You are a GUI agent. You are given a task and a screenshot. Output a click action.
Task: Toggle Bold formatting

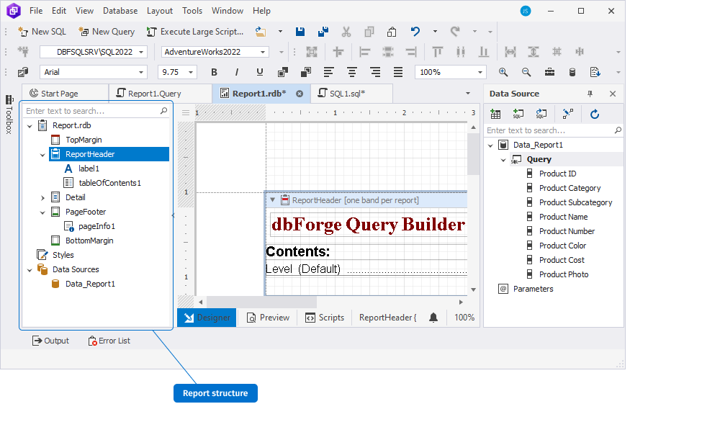click(214, 72)
